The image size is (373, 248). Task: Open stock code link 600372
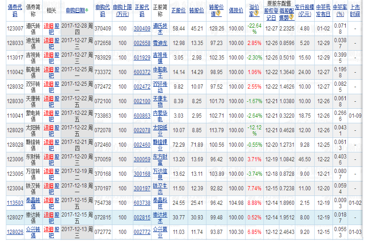[142, 72]
